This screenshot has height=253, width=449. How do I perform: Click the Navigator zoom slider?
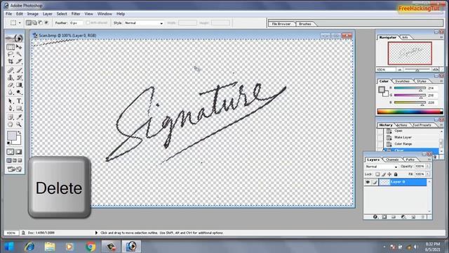tap(417, 70)
